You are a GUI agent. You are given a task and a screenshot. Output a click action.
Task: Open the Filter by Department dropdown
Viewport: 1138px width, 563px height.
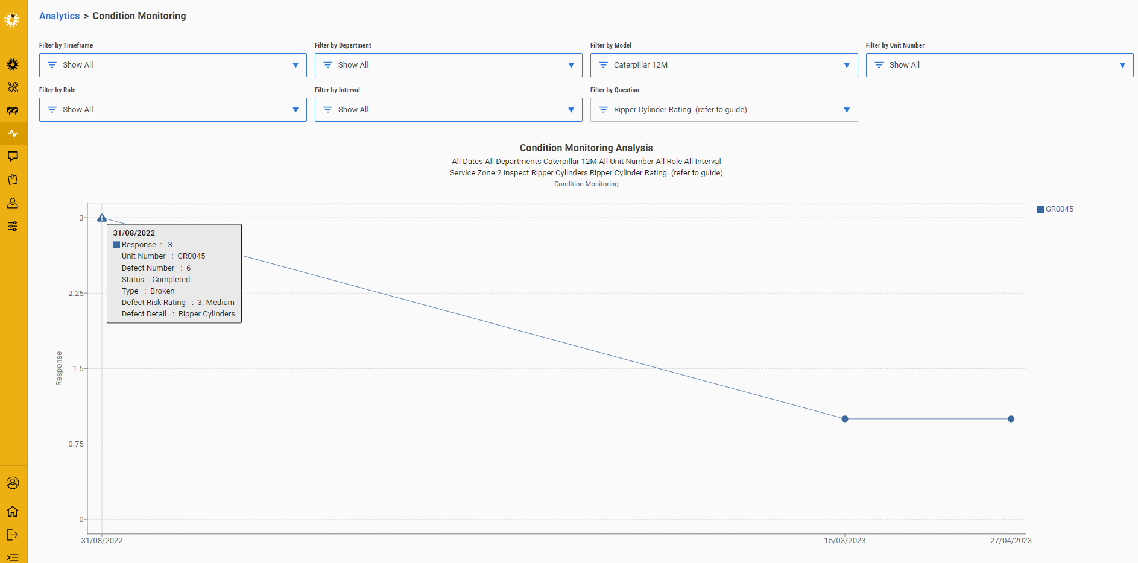click(449, 65)
